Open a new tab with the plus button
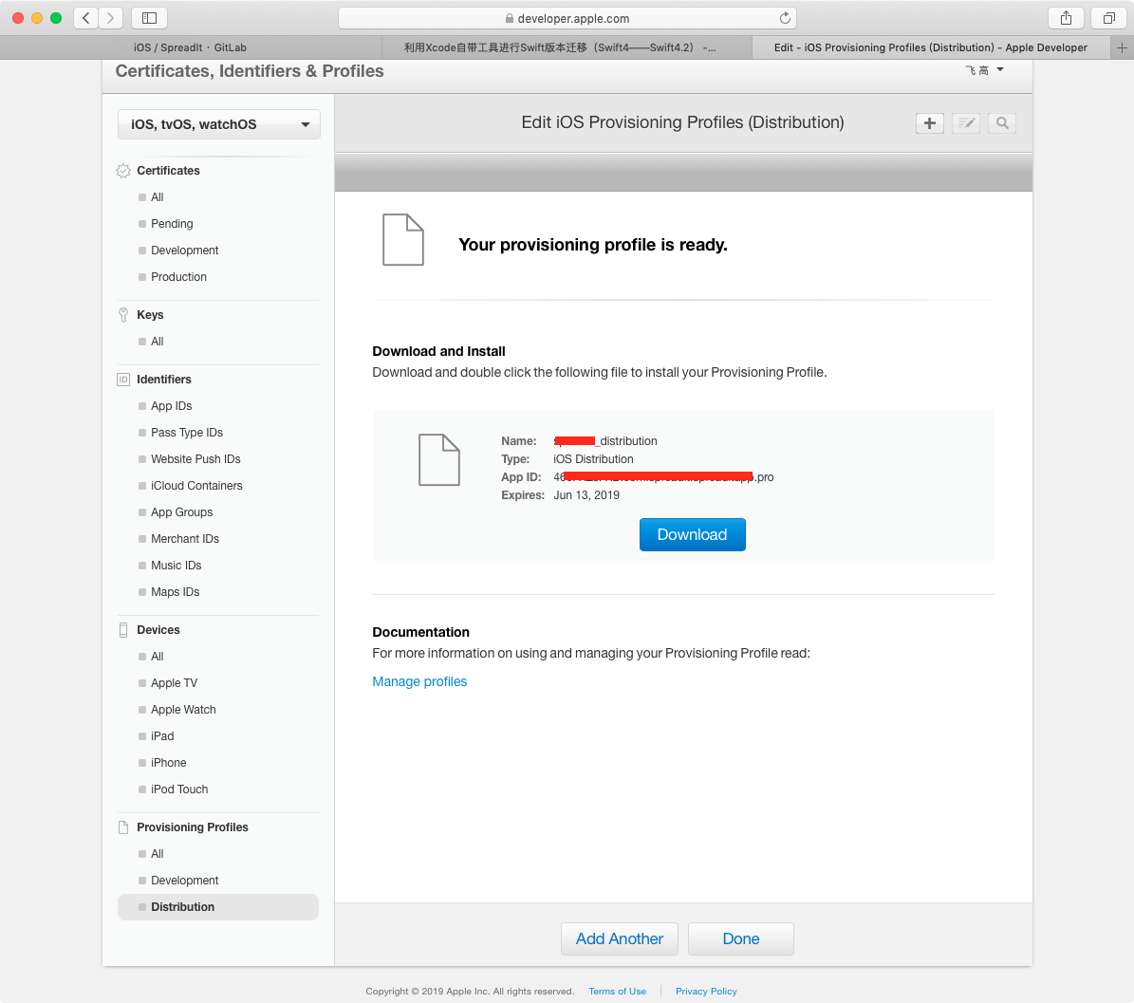Viewport: 1134px width, 1003px height. [x=1123, y=47]
